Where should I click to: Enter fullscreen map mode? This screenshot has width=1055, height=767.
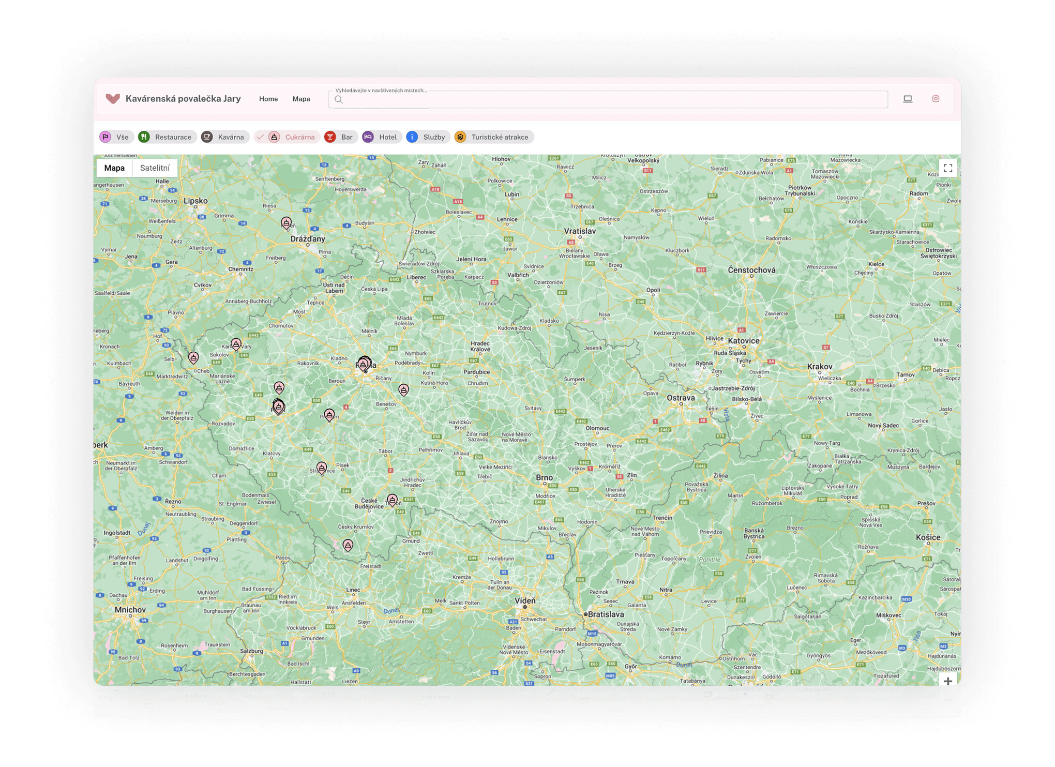[x=947, y=168]
